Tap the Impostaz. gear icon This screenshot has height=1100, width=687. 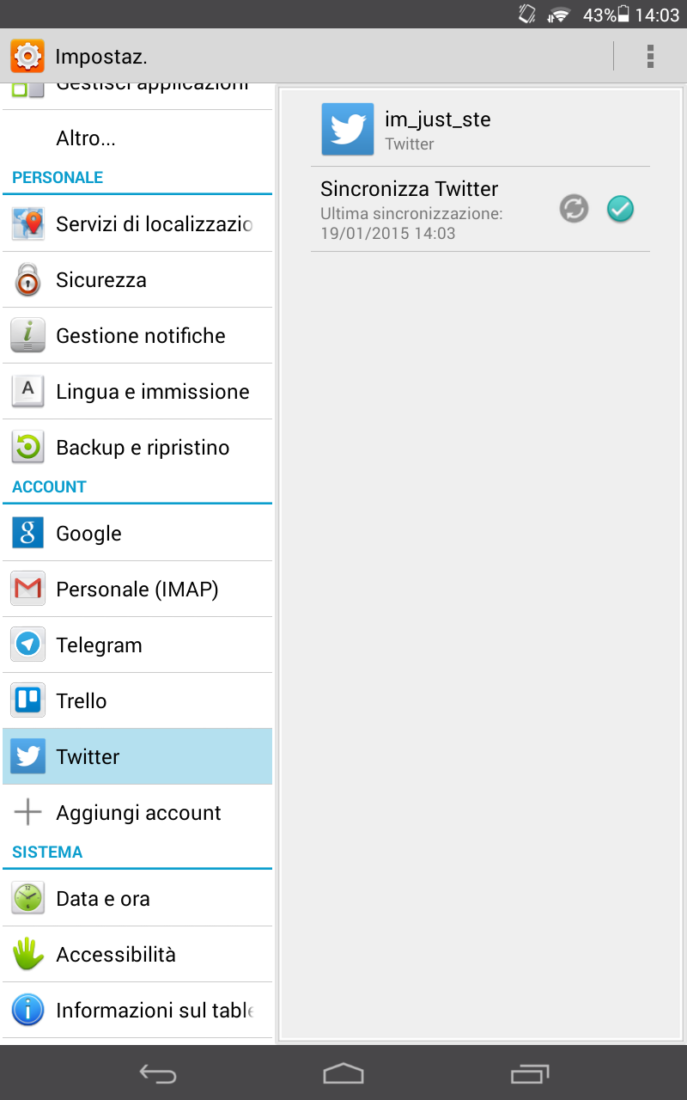tap(27, 57)
